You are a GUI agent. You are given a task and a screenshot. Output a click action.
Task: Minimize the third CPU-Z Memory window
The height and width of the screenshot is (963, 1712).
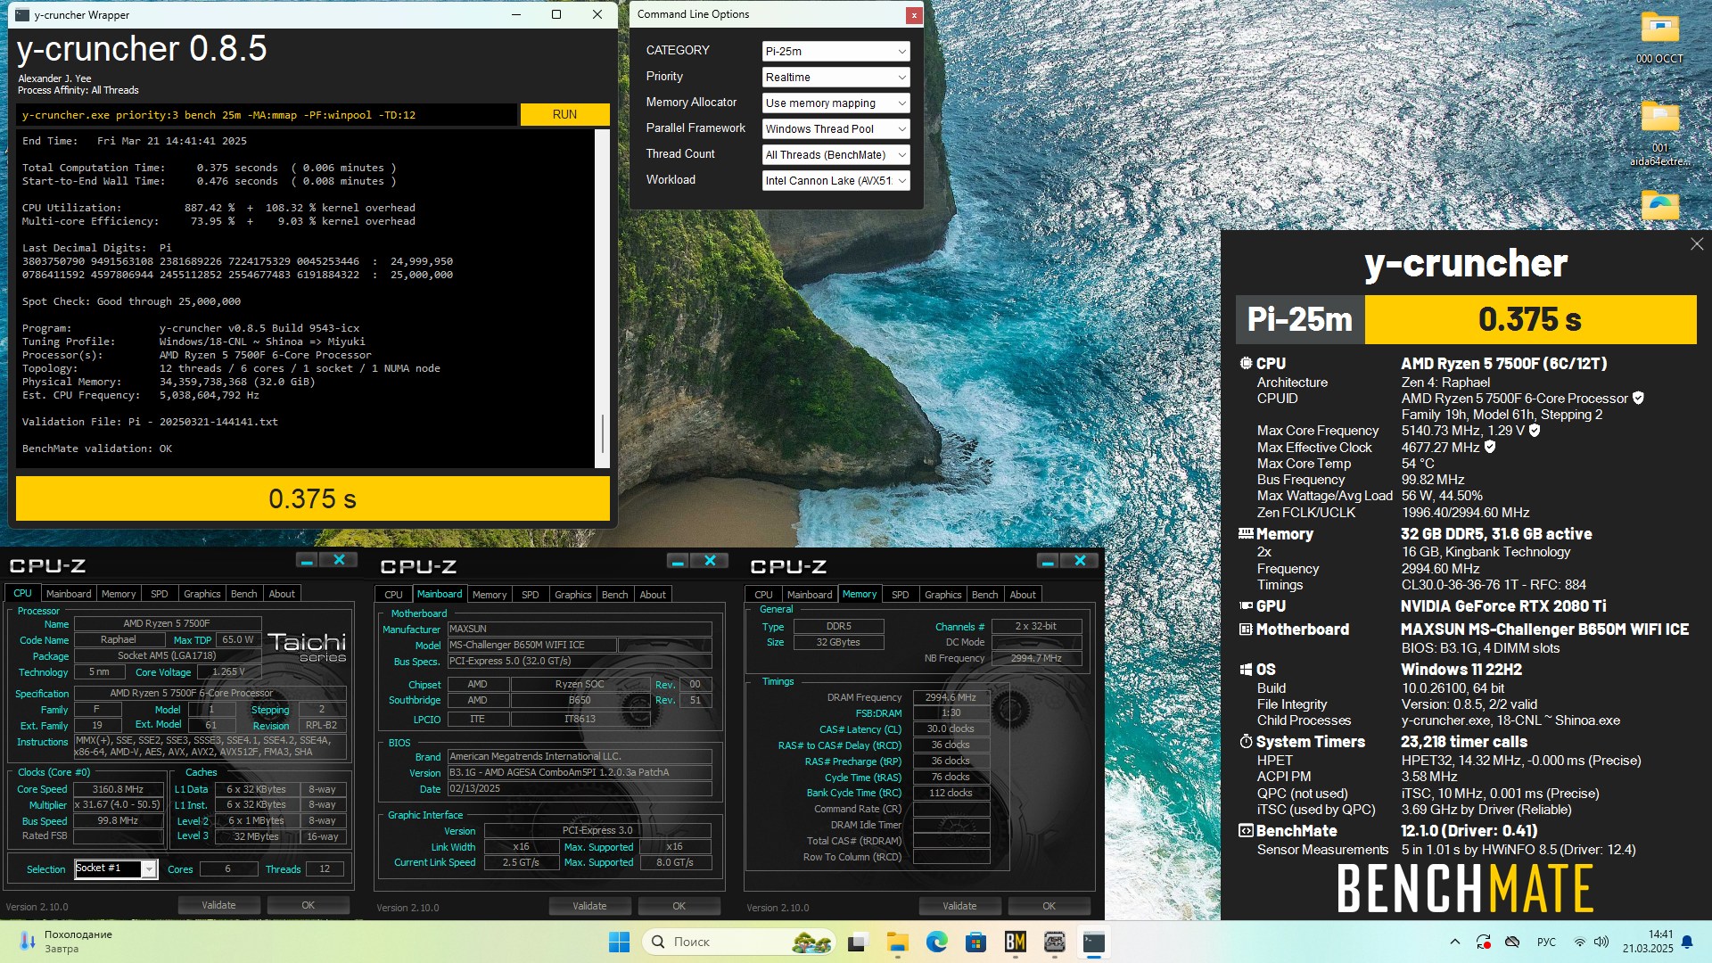(x=1048, y=561)
